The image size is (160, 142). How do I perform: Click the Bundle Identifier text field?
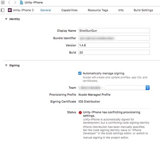coord(114,38)
